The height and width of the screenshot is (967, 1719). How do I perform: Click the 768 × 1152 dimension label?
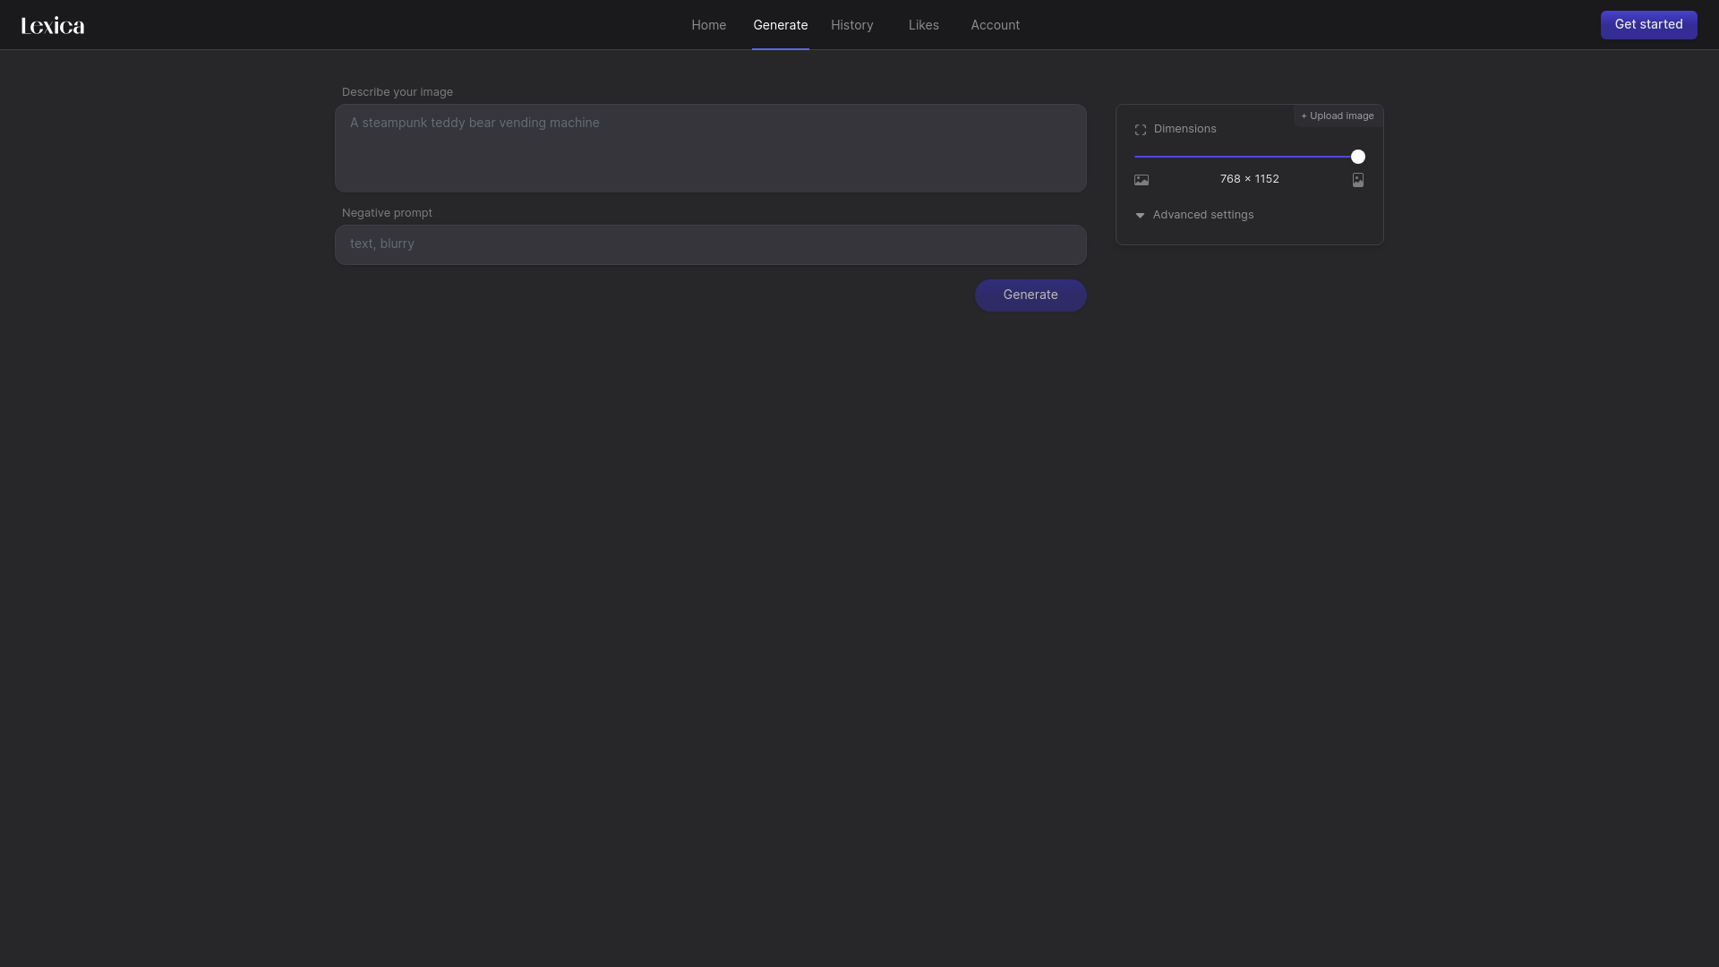coord(1249,178)
